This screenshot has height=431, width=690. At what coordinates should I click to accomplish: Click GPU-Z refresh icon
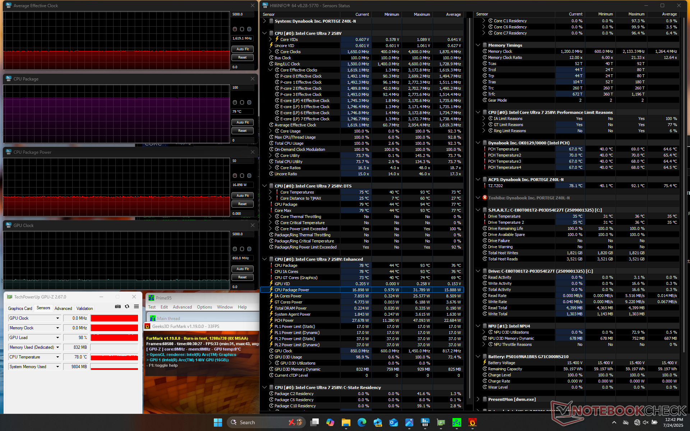[x=127, y=306]
